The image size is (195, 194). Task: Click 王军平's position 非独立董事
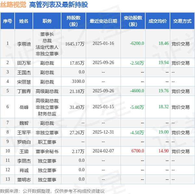pyautogui.click(x=47, y=133)
